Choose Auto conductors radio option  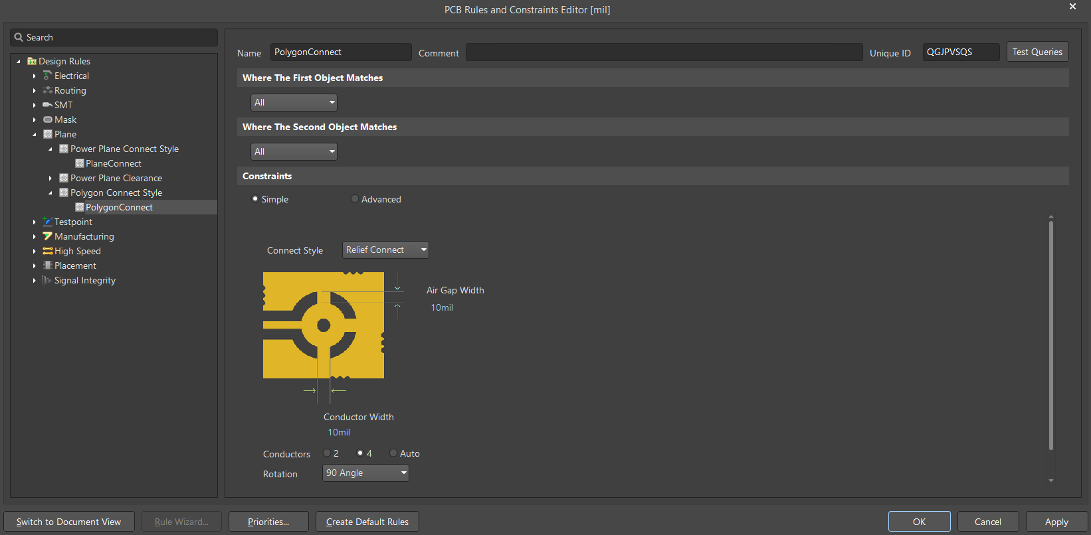coord(393,453)
